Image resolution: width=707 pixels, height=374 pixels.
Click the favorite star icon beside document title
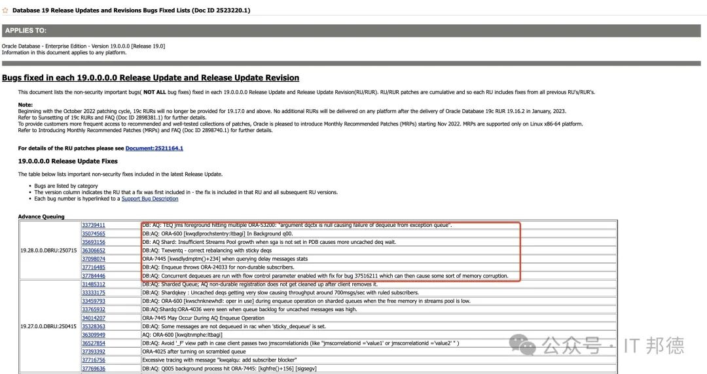coord(5,10)
